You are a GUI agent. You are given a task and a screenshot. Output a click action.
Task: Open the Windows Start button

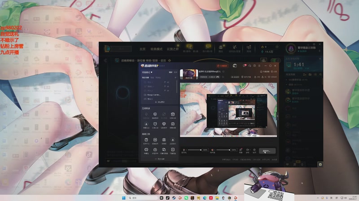click(x=124, y=198)
